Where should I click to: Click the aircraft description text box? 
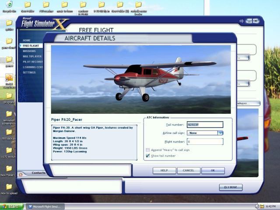[x=94, y=143]
